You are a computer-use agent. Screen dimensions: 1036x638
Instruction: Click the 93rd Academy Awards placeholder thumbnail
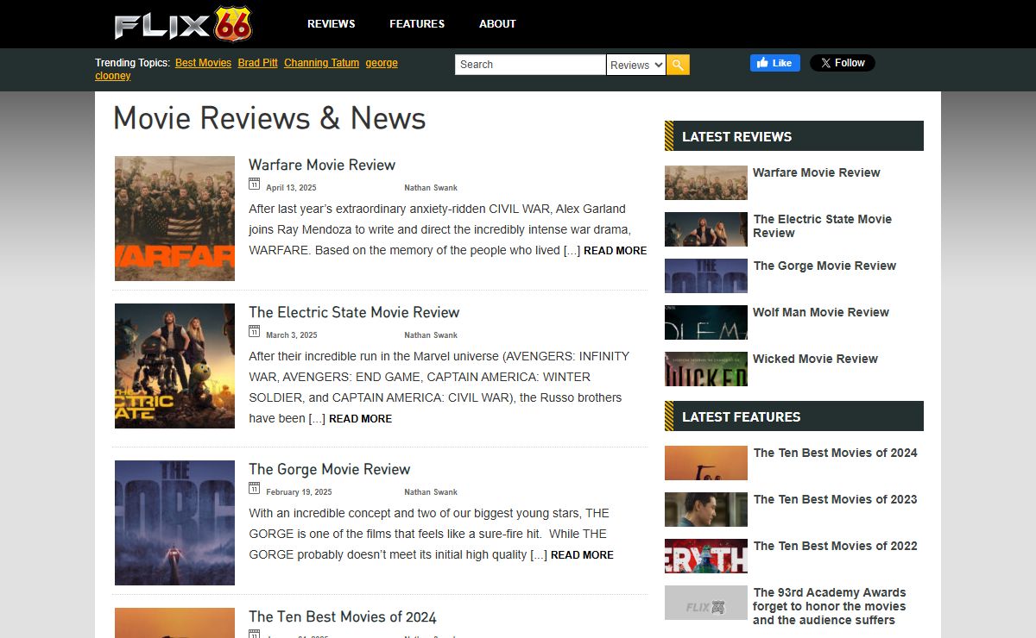click(x=706, y=603)
